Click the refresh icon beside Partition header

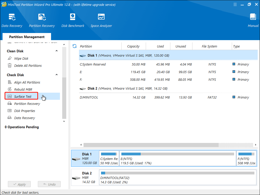point(75,46)
